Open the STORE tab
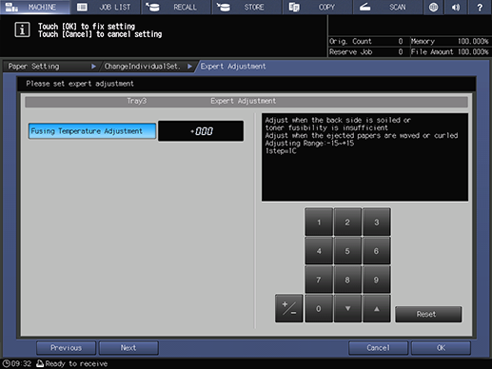Image resolution: width=492 pixels, height=369 pixels. 247,7
